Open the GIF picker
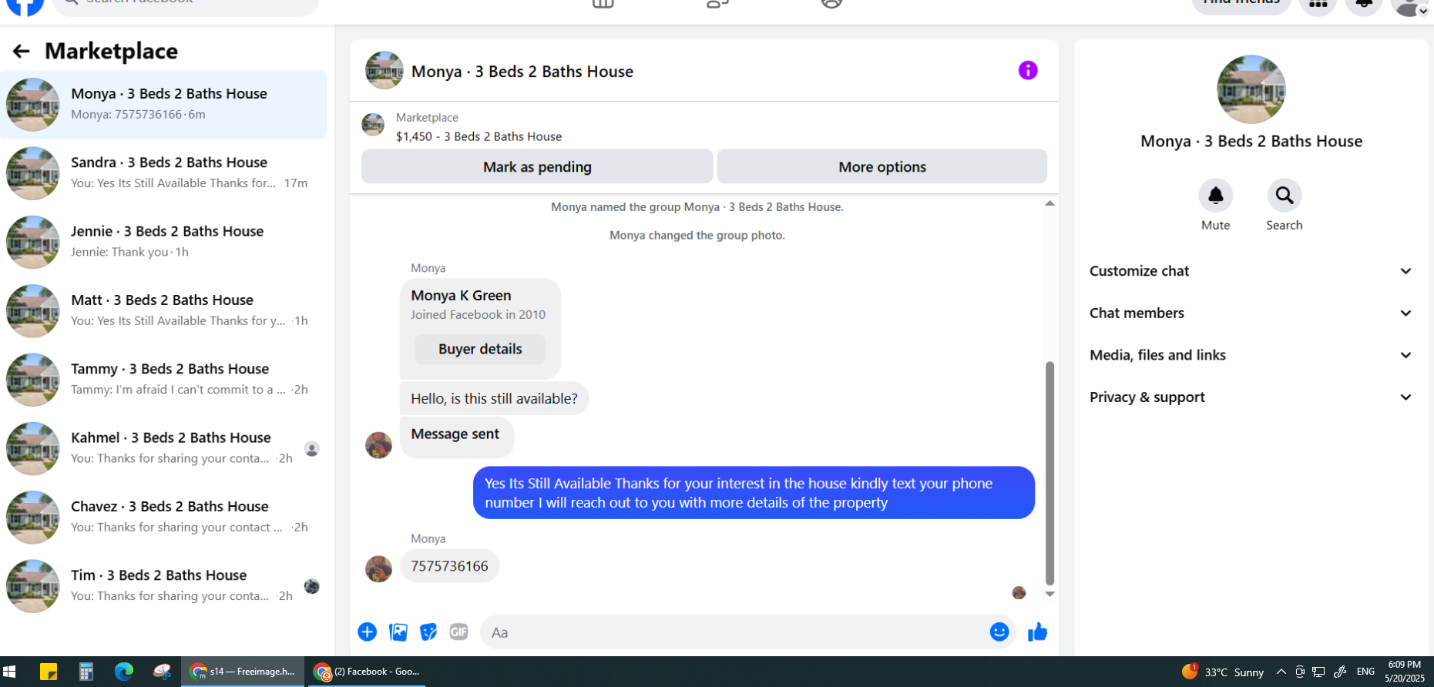This screenshot has height=687, width=1434. [x=458, y=632]
